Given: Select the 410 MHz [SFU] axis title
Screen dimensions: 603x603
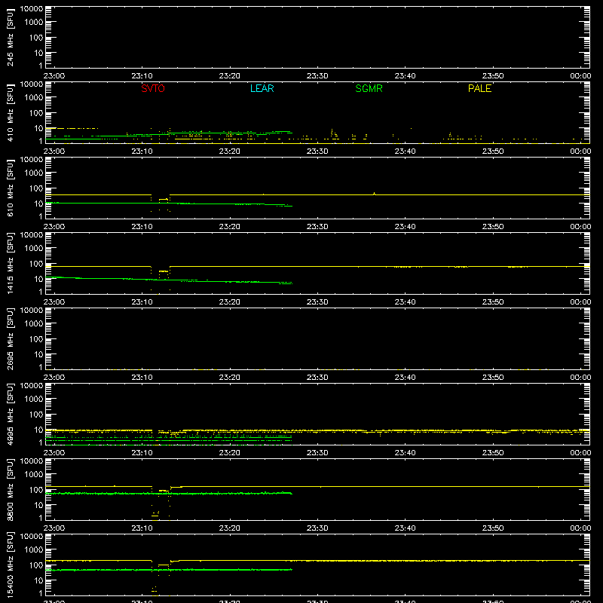Looking at the screenshot, I should click(10, 112).
